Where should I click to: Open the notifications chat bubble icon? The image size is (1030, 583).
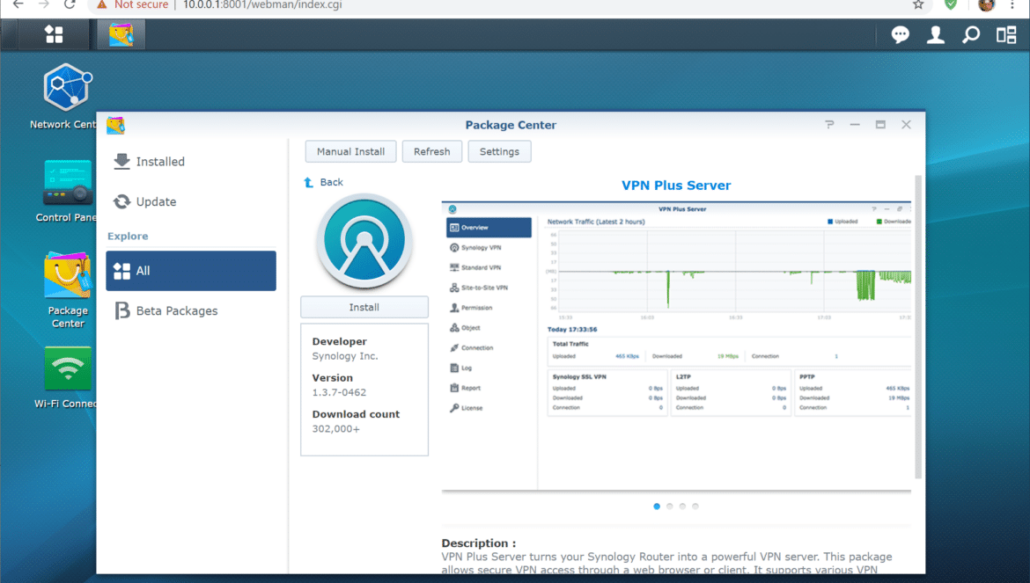point(900,34)
